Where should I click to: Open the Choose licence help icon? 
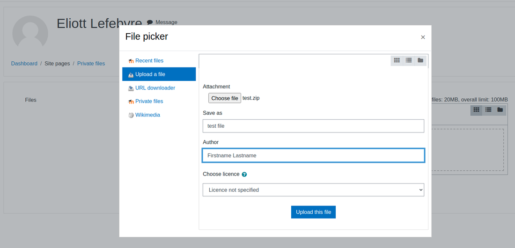pos(244,175)
